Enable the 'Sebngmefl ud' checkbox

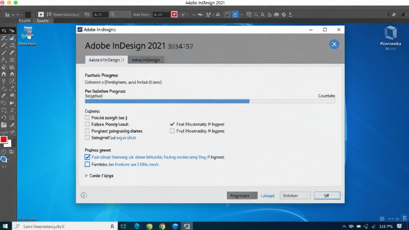click(87, 137)
